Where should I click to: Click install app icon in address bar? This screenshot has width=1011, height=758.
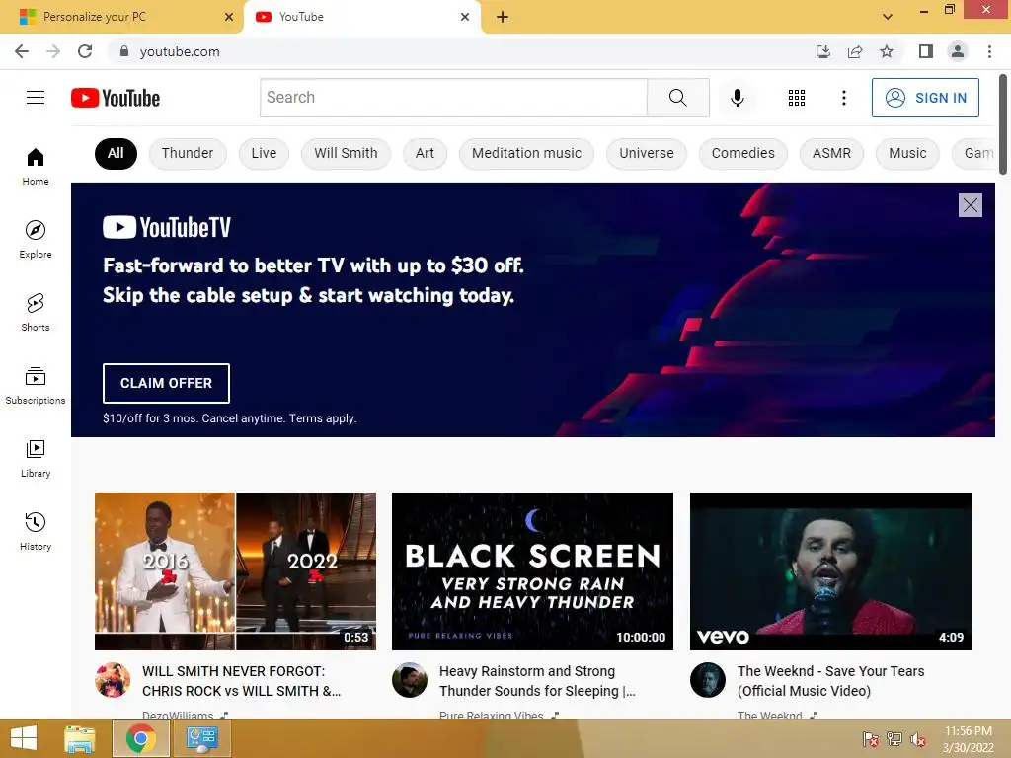[822, 51]
